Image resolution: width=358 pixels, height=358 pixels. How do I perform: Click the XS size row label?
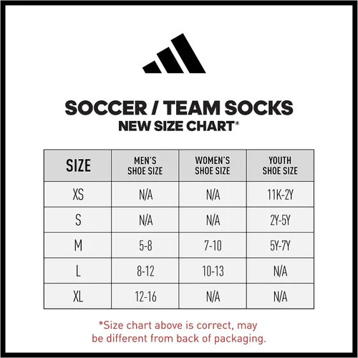click(x=78, y=194)
